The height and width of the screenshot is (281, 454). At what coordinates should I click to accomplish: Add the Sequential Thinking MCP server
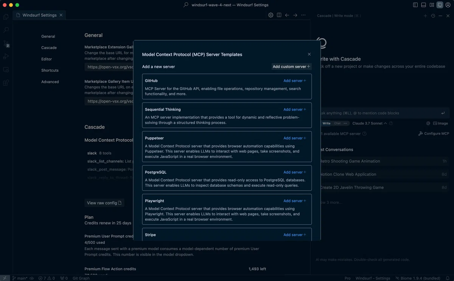point(295,109)
